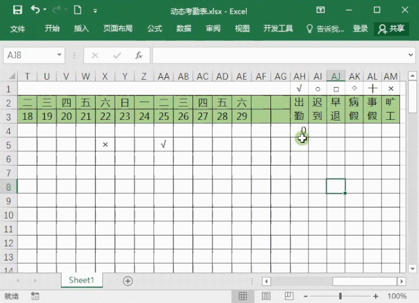Click horizontal scrollbar right arrow
The image size is (419, 303).
tap(401, 281)
